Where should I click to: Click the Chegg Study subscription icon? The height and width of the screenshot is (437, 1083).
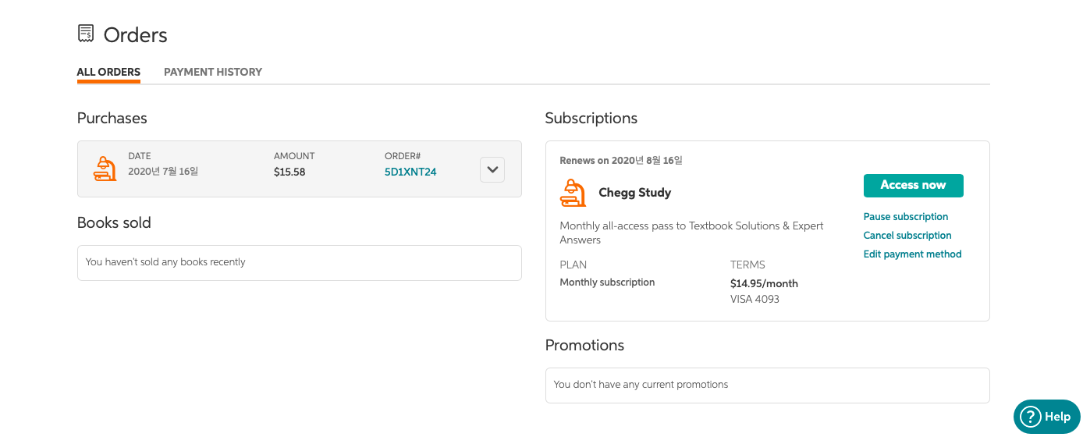573,193
